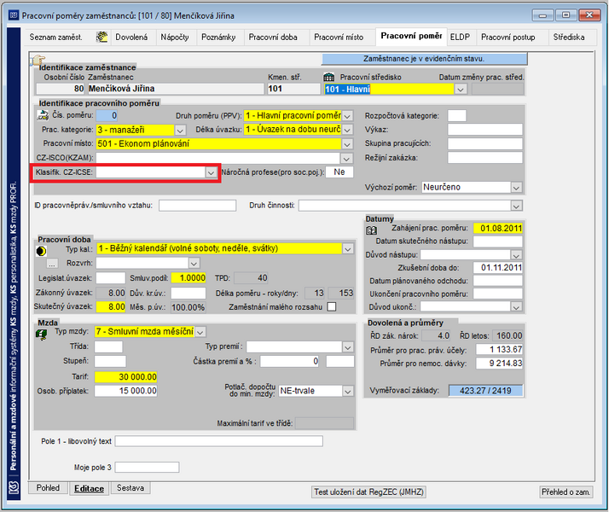Expand the Typ kal. calendar dropdown

(348, 248)
